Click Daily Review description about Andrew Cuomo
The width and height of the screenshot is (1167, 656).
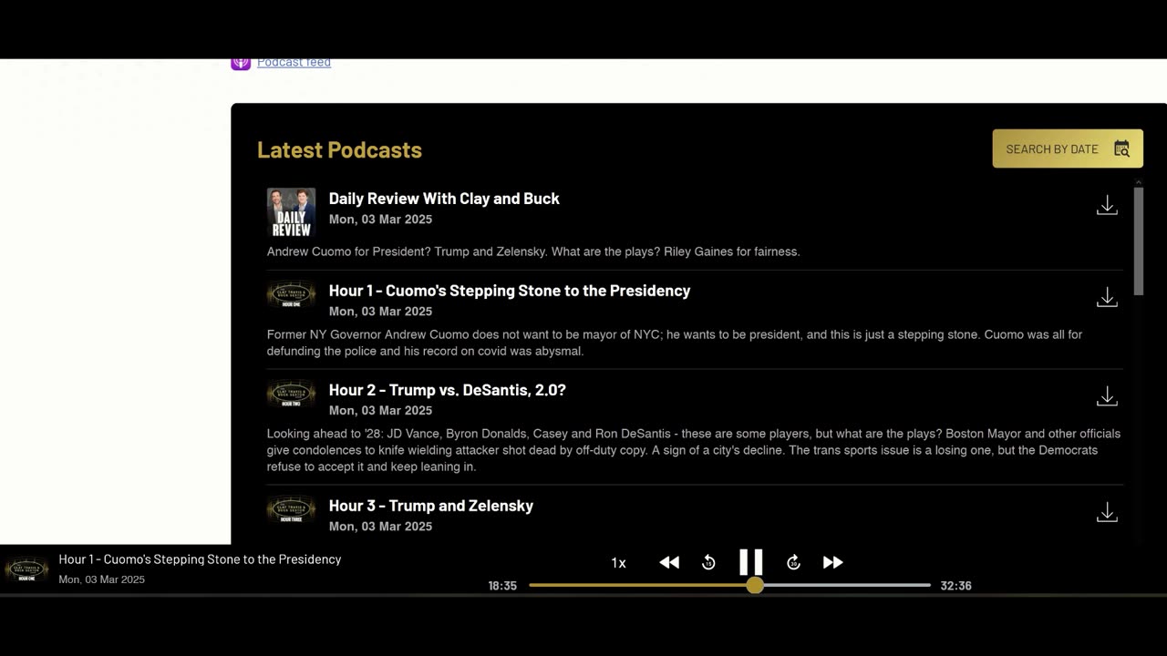(533, 251)
